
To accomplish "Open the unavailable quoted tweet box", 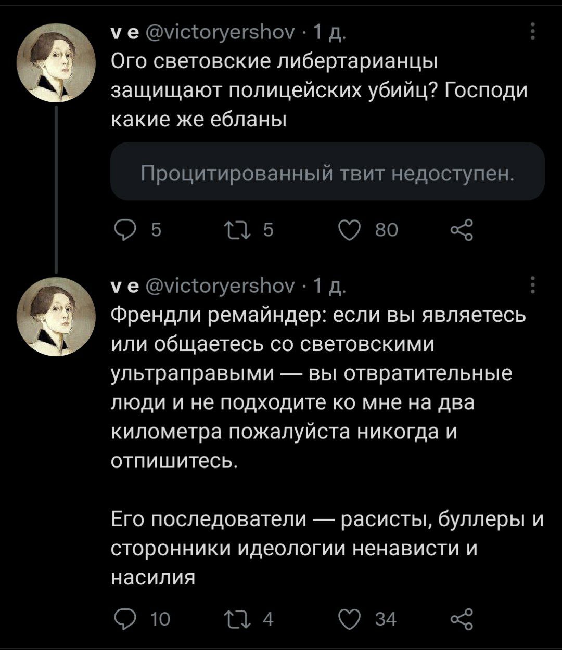I will pos(328,172).
